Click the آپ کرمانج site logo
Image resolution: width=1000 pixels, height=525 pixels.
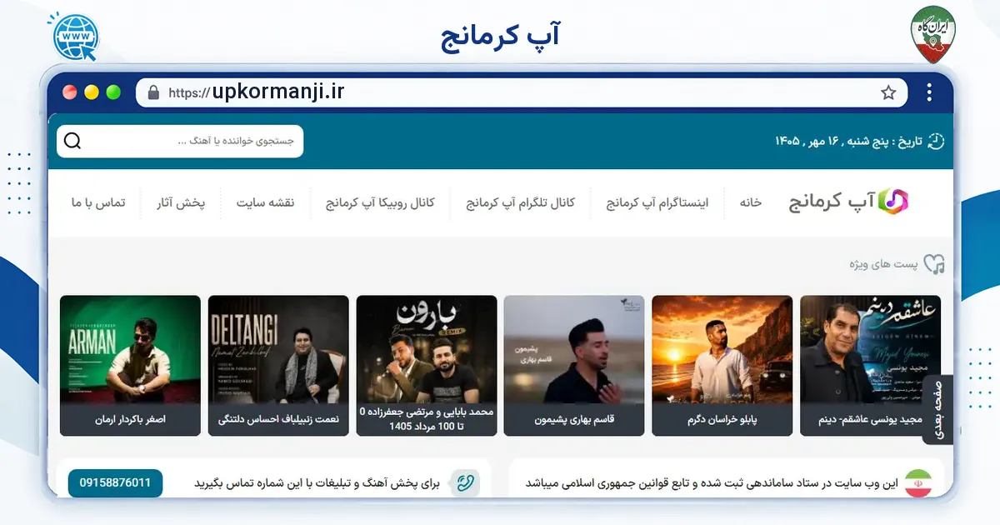coord(849,202)
